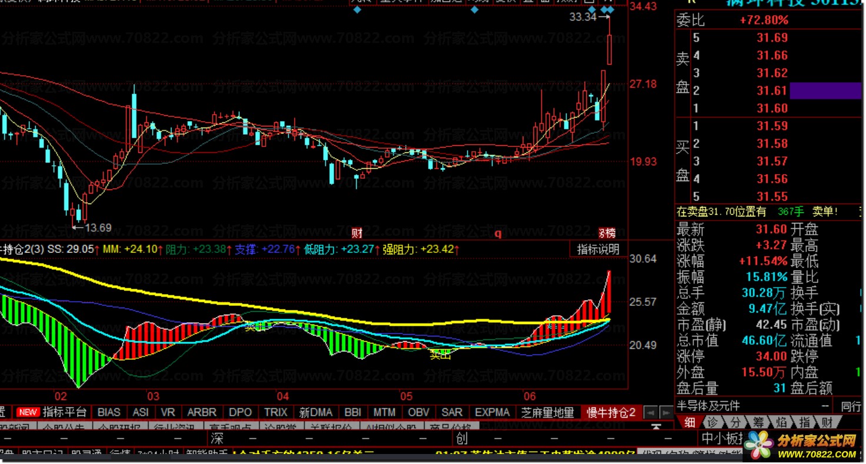Click the magenta q marker on chart

[499, 233]
